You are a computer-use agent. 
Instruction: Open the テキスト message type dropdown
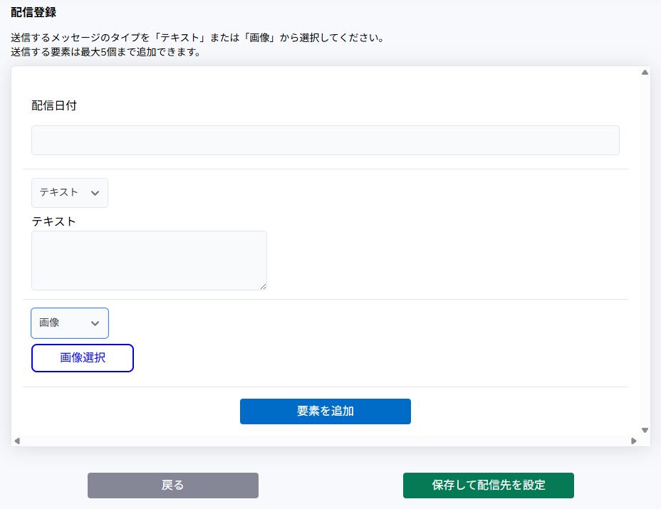point(69,193)
